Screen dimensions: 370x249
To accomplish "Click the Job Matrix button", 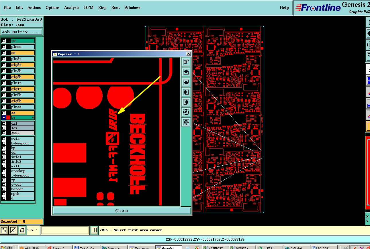I will click(21, 32).
